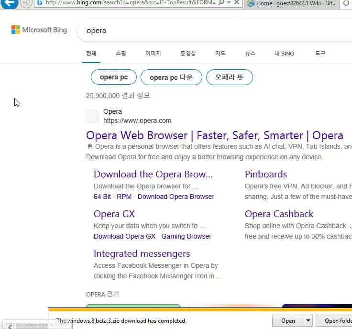Image resolution: width=352 pixels, height=329 pixels.
Task: Expand the Open button dropdown arrow
Action: click(308, 321)
